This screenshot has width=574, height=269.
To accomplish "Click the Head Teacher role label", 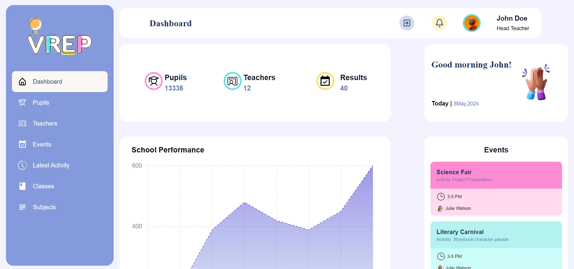I will (513, 28).
